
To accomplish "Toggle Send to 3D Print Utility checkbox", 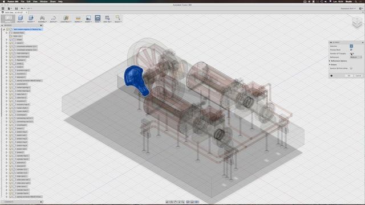I will (x=351, y=68).
